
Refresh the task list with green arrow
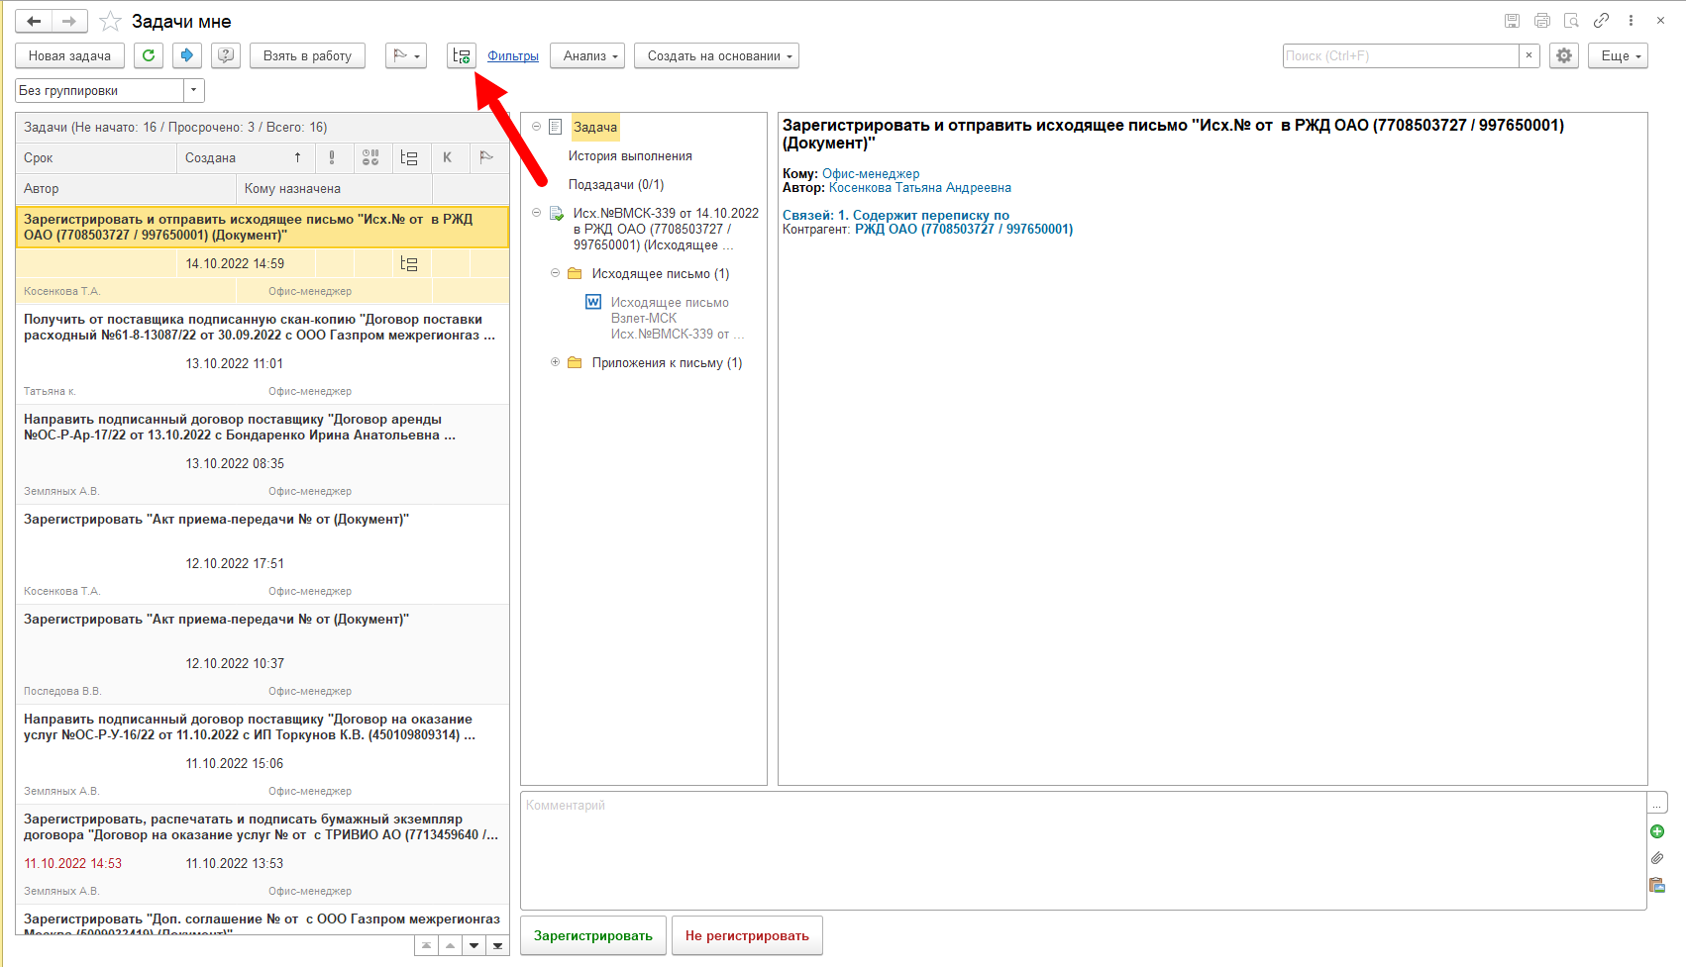[149, 55]
